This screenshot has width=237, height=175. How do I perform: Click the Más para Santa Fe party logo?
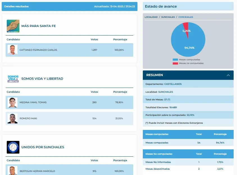13,26
